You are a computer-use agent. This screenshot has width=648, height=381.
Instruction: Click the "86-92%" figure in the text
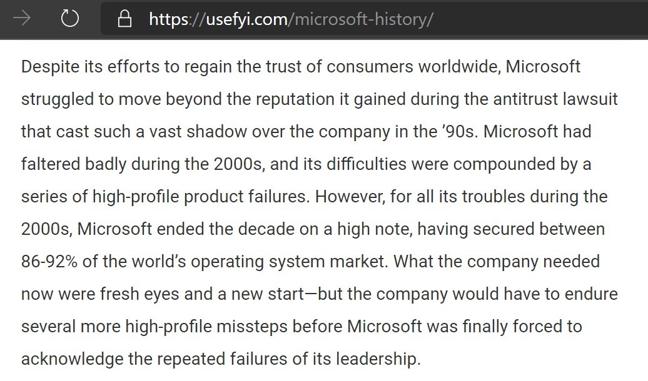49,262
